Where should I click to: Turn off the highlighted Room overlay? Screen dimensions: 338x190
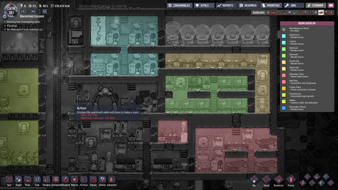pyautogui.click(x=321, y=13)
